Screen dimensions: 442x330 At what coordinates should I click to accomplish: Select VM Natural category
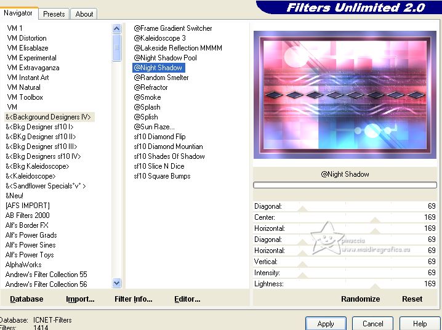(x=23, y=87)
